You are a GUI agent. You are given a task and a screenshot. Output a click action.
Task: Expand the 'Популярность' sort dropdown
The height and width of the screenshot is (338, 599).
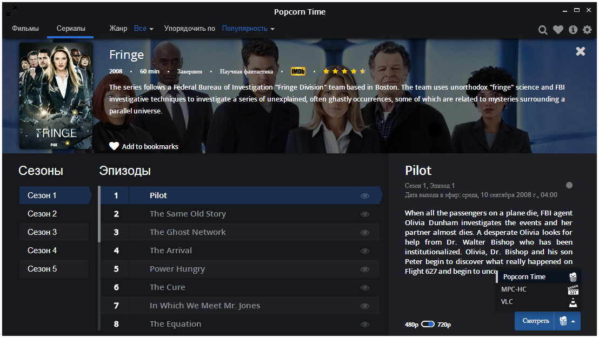248,29
